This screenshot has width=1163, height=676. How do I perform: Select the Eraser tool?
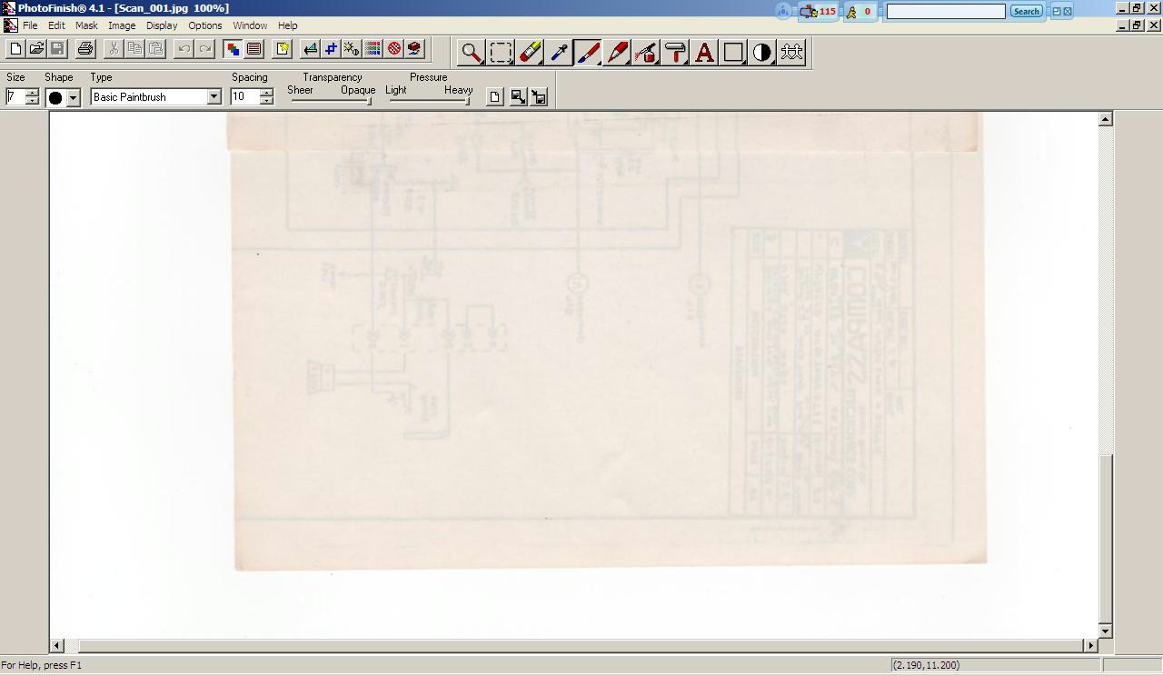click(529, 53)
